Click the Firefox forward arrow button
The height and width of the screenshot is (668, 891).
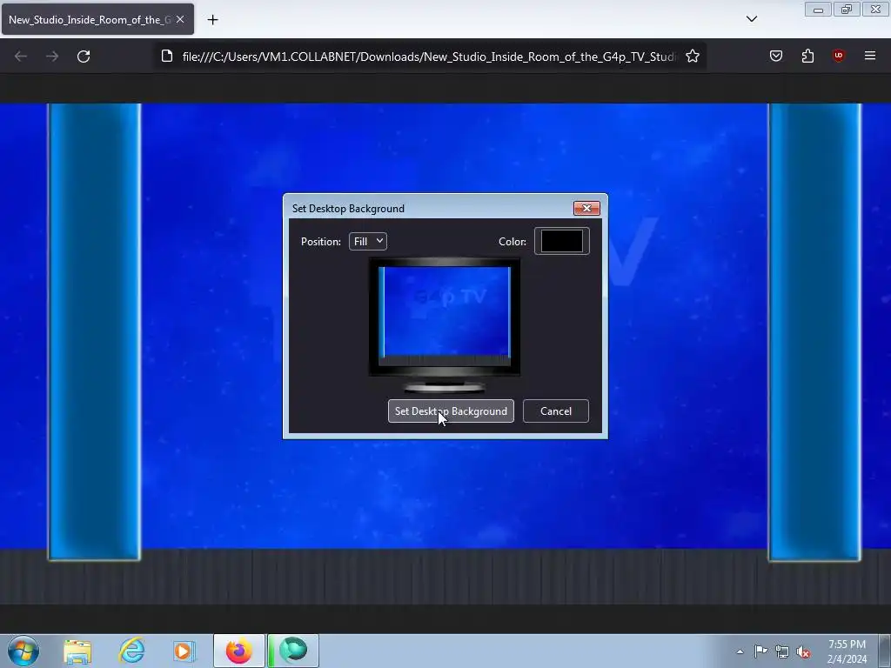[x=52, y=57]
